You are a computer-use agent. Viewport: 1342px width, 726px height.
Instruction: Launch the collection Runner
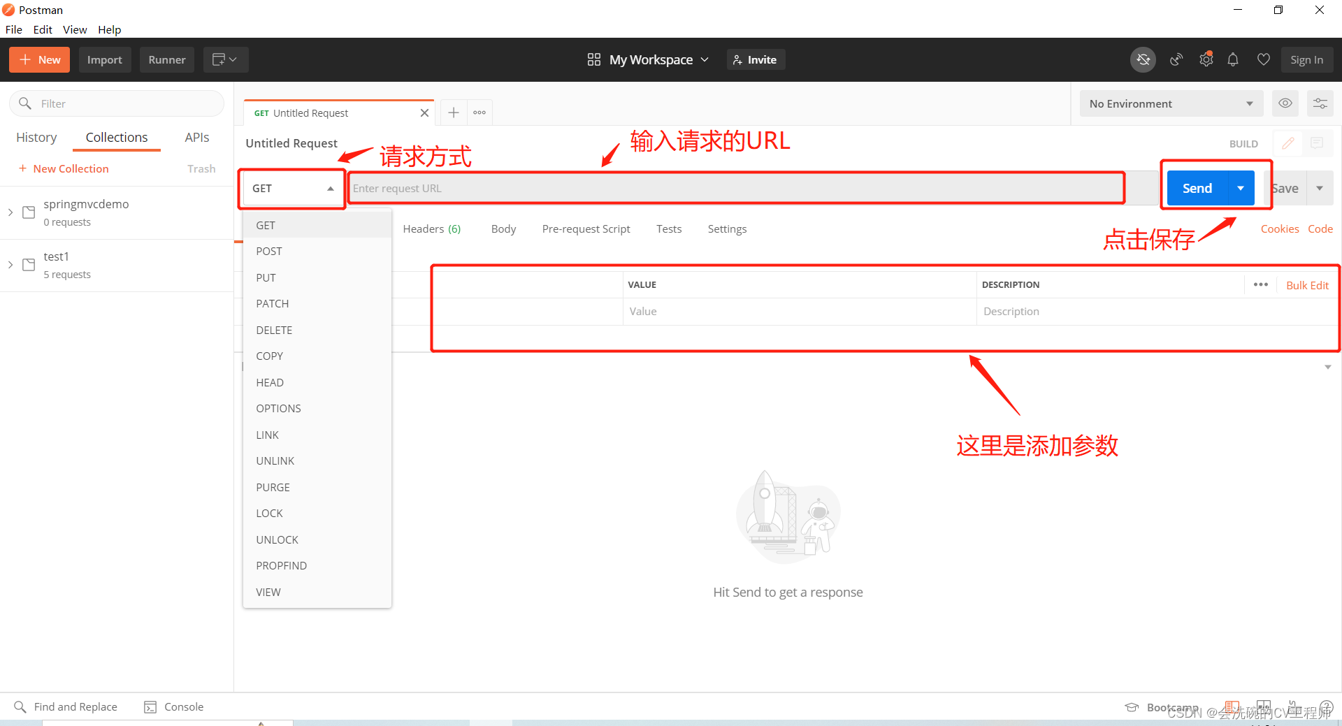click(x=167, y=60)
